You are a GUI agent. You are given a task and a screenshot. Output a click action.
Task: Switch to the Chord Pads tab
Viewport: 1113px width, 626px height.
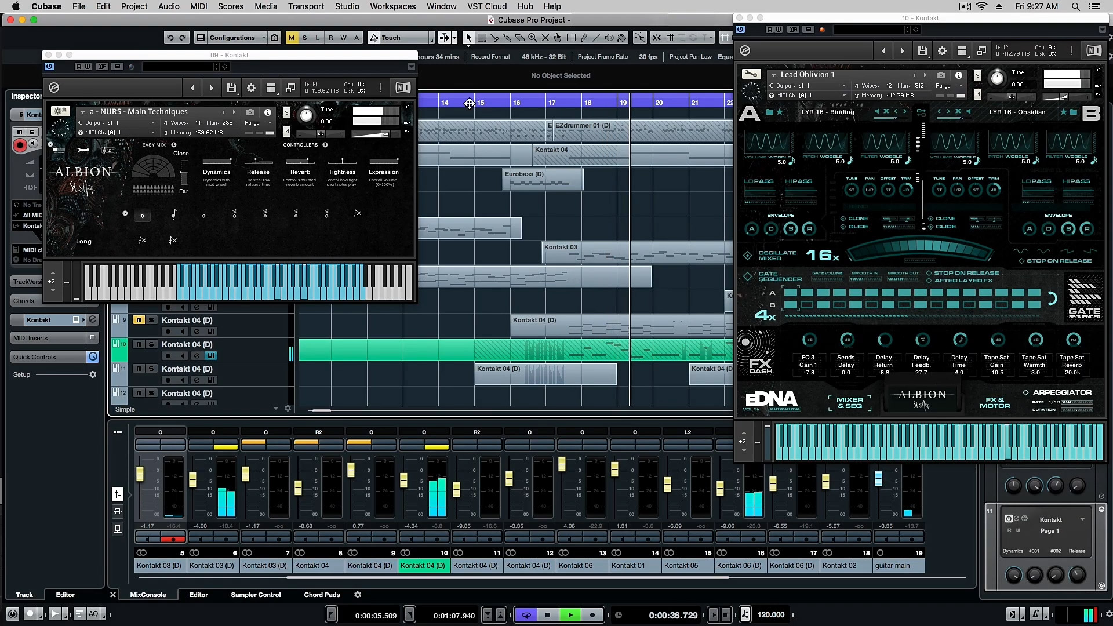point(322,595)
